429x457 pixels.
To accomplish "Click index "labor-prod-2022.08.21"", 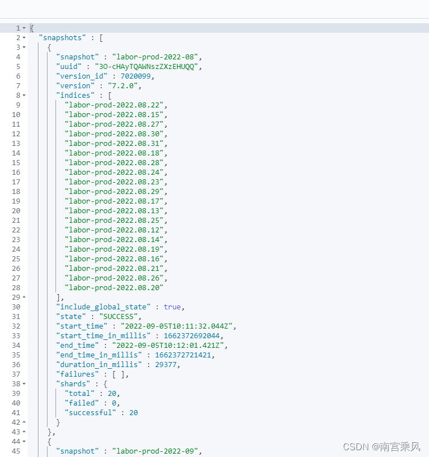I will pos(114,269).
